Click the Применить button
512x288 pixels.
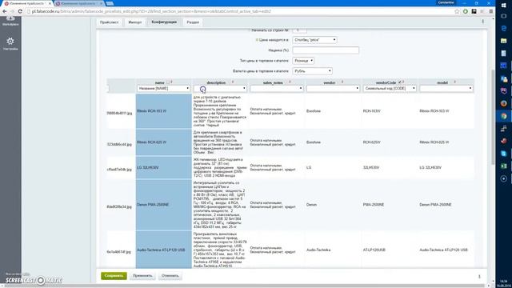click(x=142, y=276)
